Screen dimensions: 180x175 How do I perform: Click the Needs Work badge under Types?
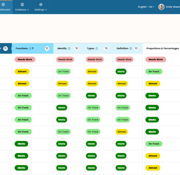click(x=95, y=59)
